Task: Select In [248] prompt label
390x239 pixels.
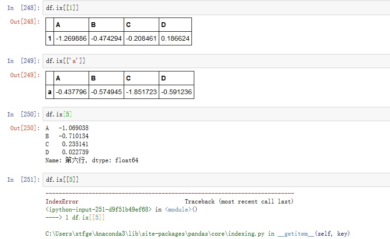Action: coord(23,8)
